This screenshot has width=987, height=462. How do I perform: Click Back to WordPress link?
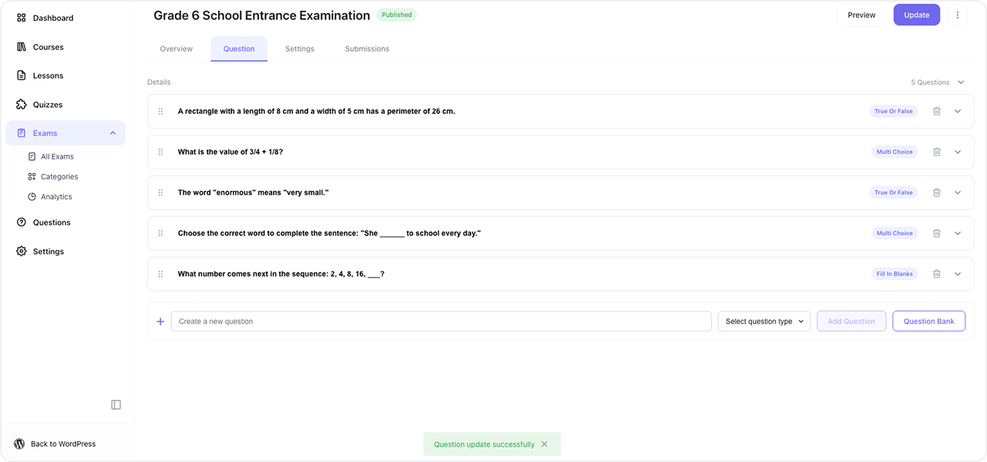point(55,444)
